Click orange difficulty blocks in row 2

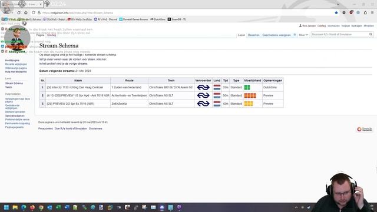pos(250,95)
